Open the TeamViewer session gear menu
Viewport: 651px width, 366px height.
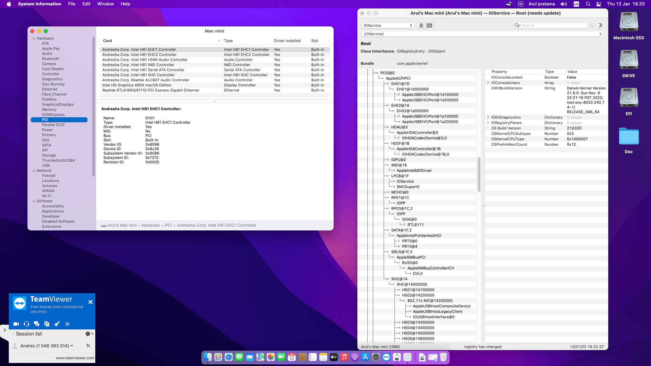point(89,334)
